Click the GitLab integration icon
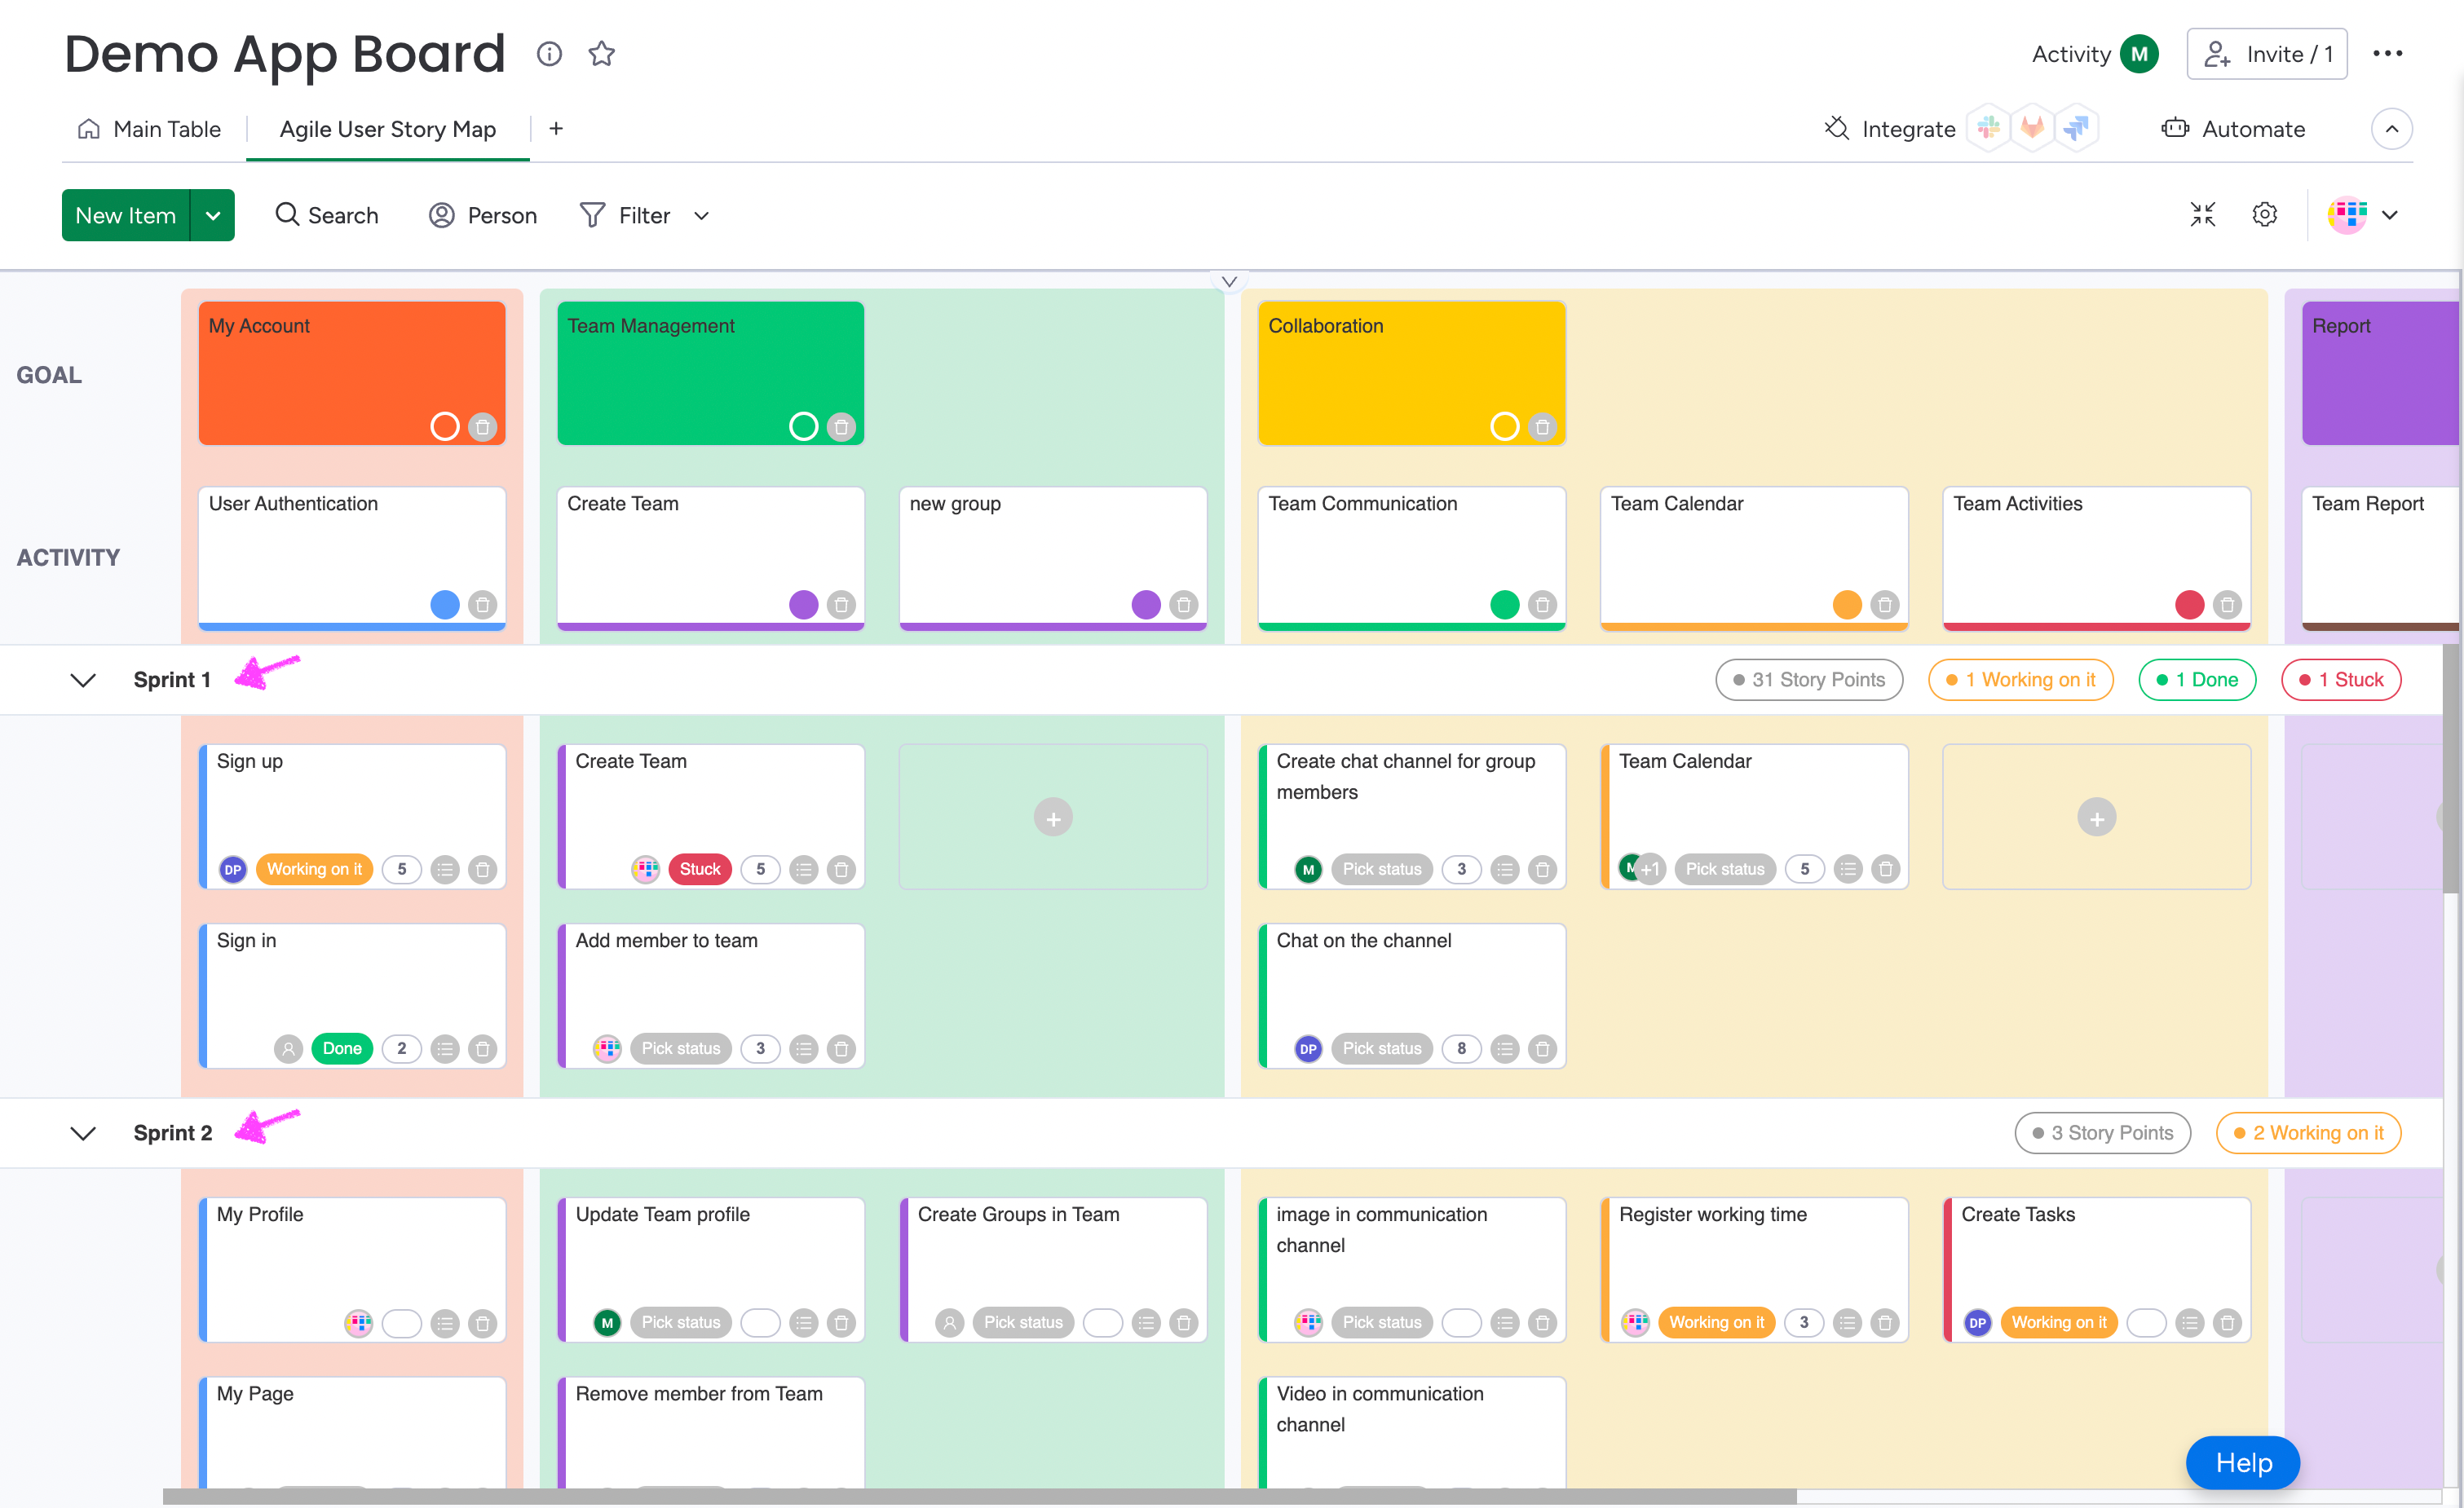The height and width of the screenshot is (1508, 2464). point(2032,128)
